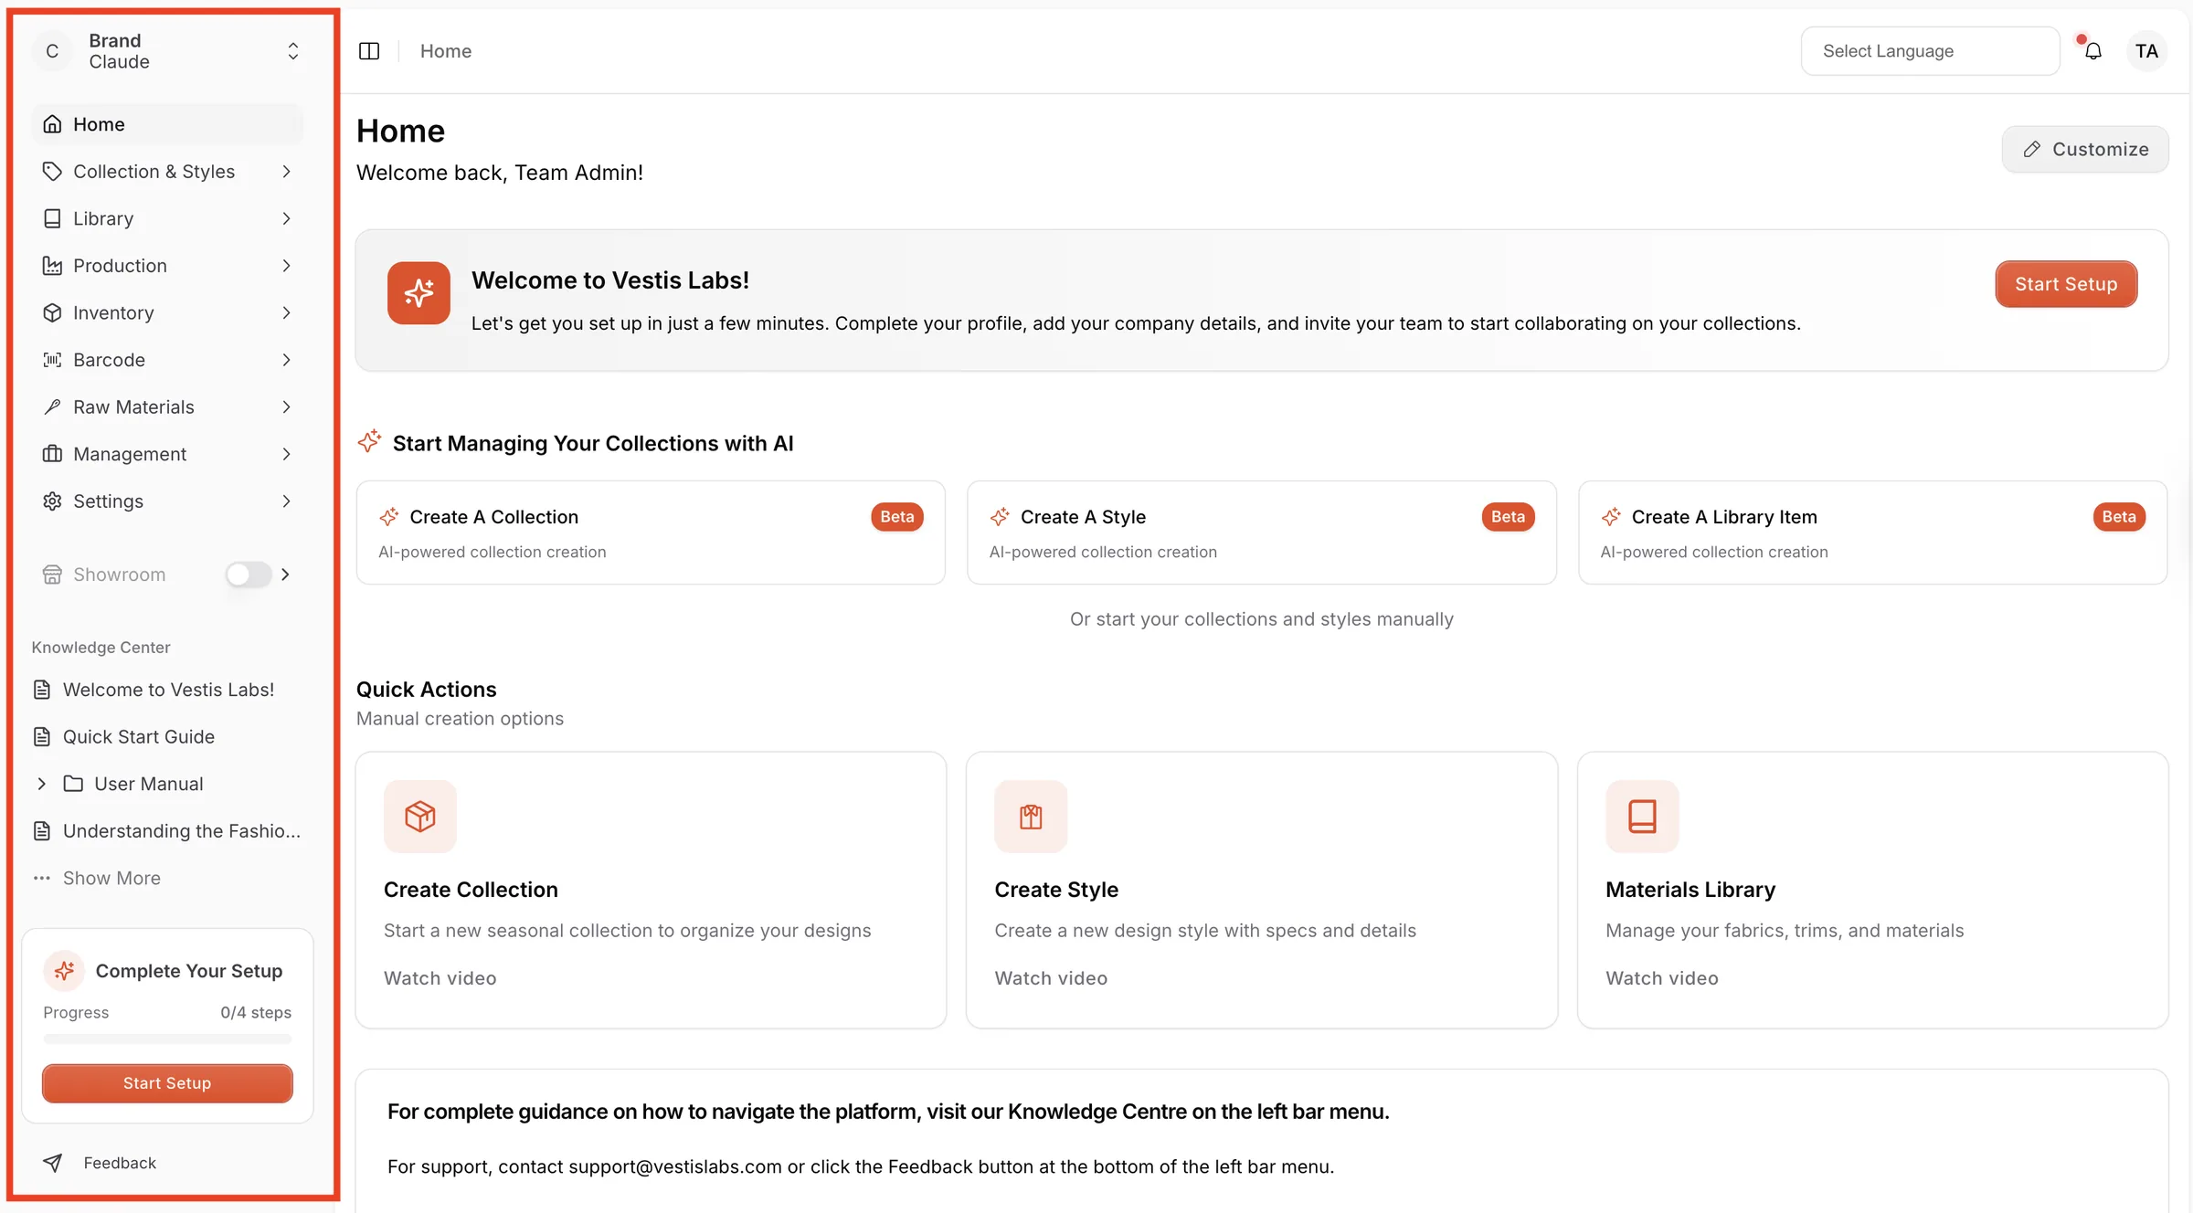2193x1213 pixels.
Task: Toggle the sidebar panel icon
Action: click(x=369, y=51)
